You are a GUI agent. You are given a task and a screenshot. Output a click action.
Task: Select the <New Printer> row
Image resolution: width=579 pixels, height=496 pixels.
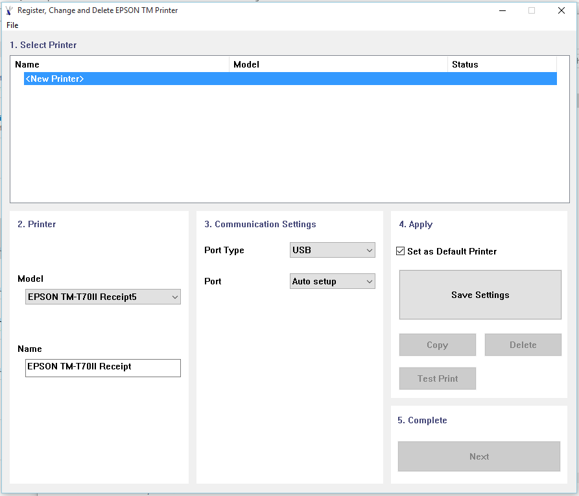290,79
